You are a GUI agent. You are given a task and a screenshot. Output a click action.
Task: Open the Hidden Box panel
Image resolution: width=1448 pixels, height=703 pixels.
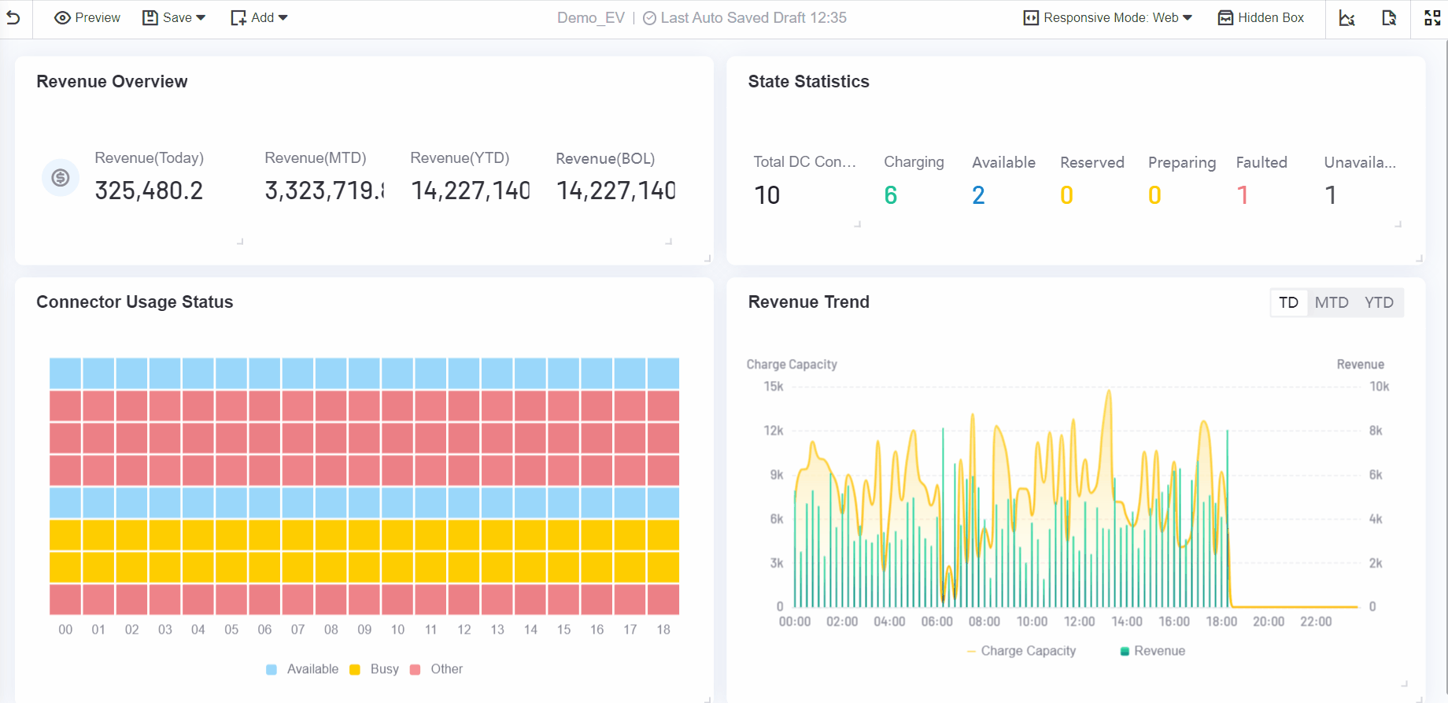tap(1261, 17)
